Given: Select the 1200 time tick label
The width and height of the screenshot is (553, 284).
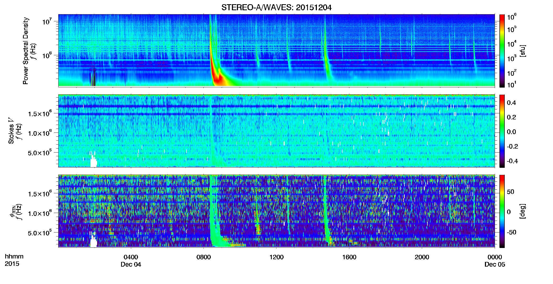Looking at the screenshot, I should [276, 257].
